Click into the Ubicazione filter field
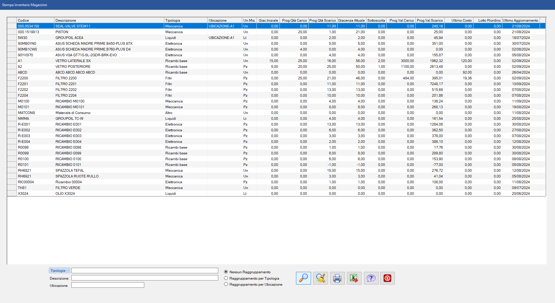Viewport: 555px width, 303px height. point(108,285)
